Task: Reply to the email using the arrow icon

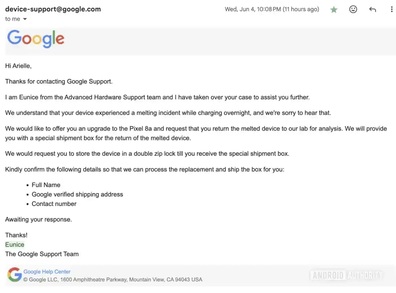Action: 373,9
